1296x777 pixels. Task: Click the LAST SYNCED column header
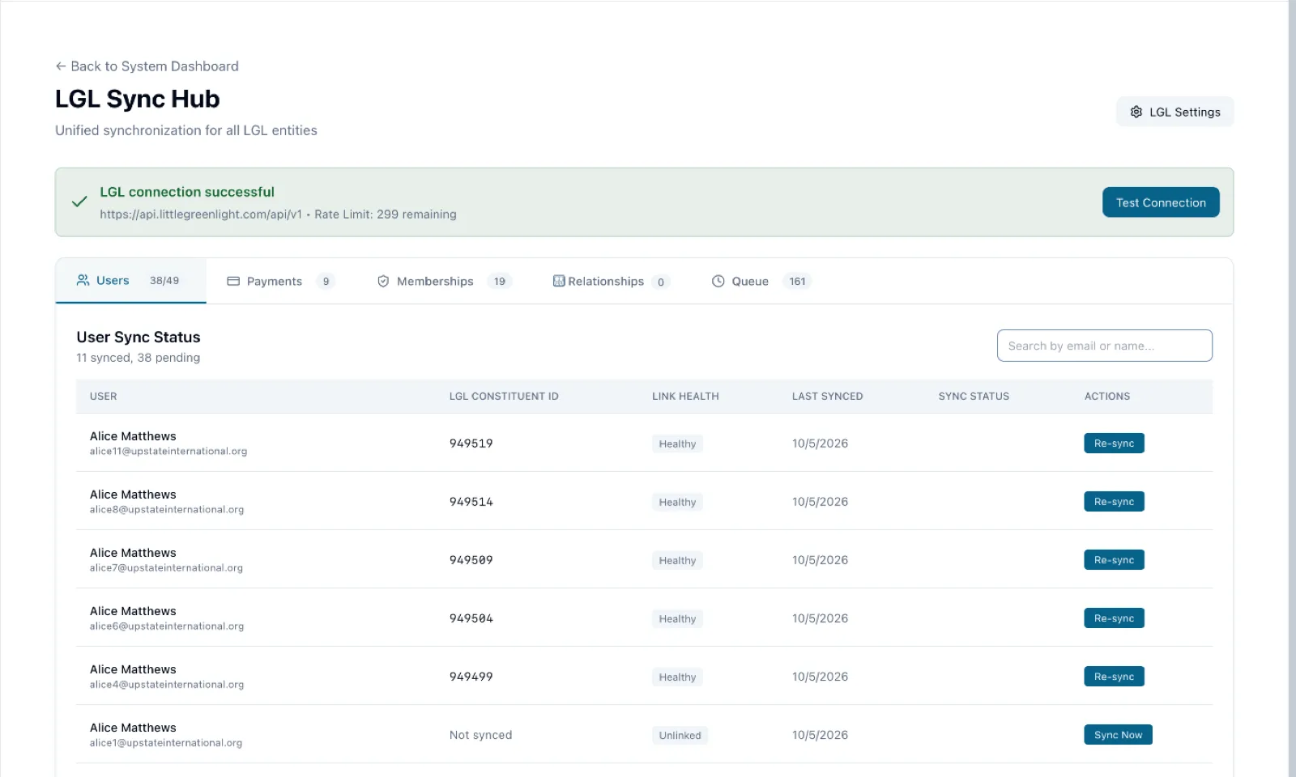click(x=827, y=396)
